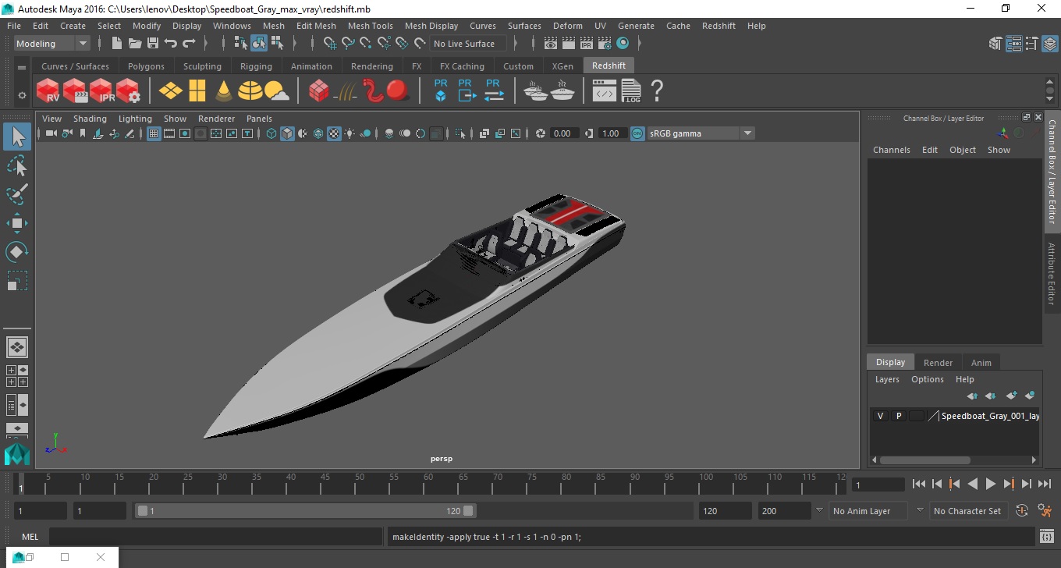1061x568 pixels.
Task: Open the Modeling menu set dropdown
Action: click(x=52, y=44)
